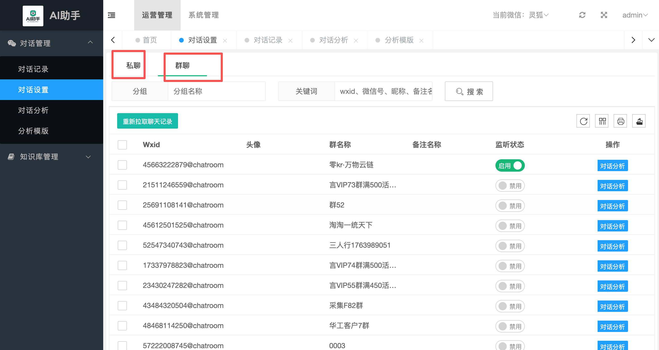The image size is (659, 350).
Task: Toggle fullscreen with the expand icon
Action: 604,15
